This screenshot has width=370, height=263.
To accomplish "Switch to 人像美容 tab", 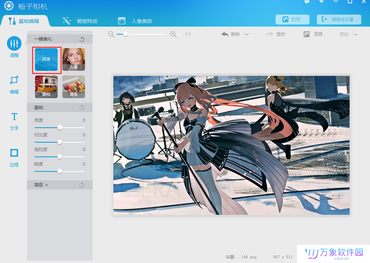I will [135, 21].
